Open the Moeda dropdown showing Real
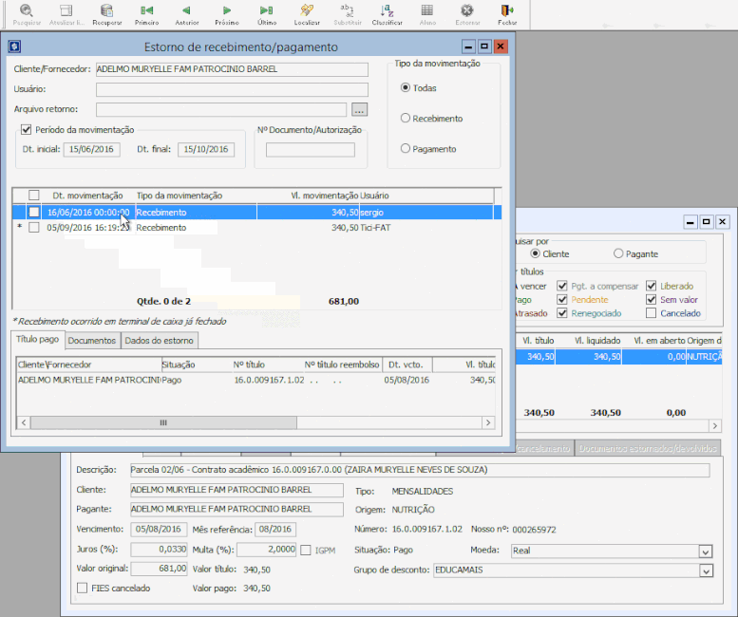Viewport: 738px width, 617px height. (x=705, y=551)
